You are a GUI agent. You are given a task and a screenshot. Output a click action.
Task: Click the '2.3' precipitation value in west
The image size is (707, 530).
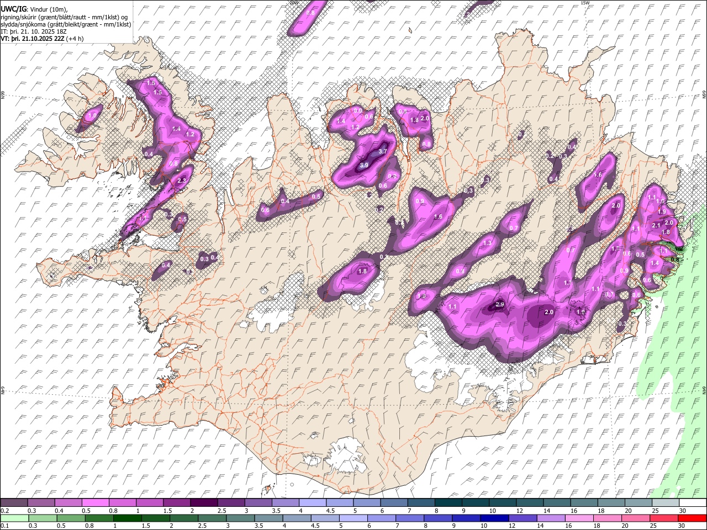(x=182, y=181)
